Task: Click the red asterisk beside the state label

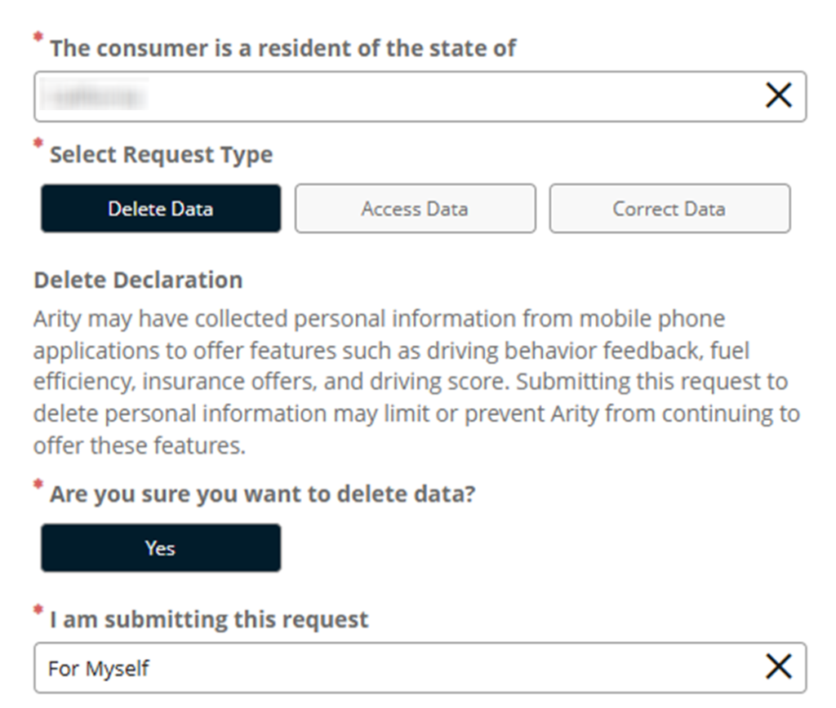Action: coord(38,39)
